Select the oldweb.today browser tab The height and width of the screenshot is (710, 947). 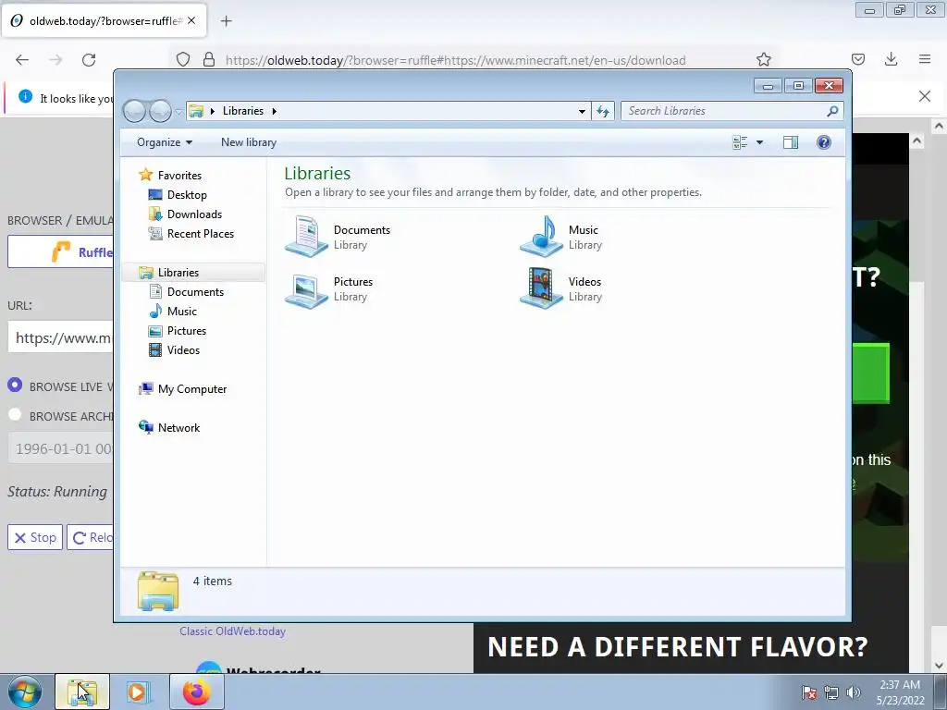[104, 20]
